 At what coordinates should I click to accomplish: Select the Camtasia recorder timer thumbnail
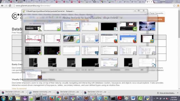coord(33,28)
